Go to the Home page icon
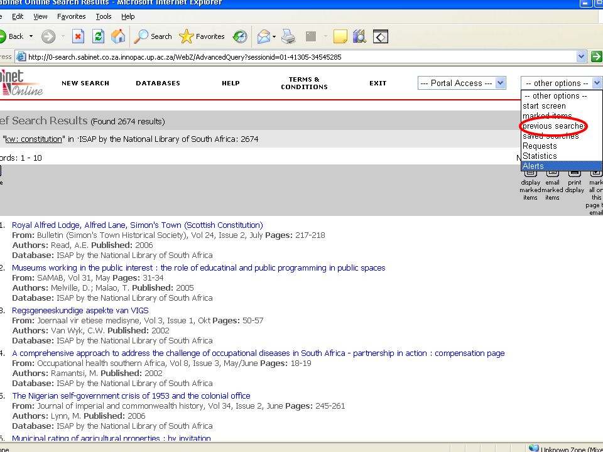The image size is (603, 452). 118,36
